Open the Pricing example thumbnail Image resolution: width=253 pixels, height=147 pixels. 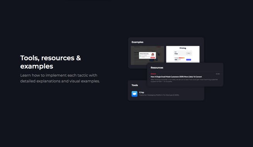[183, 55]
